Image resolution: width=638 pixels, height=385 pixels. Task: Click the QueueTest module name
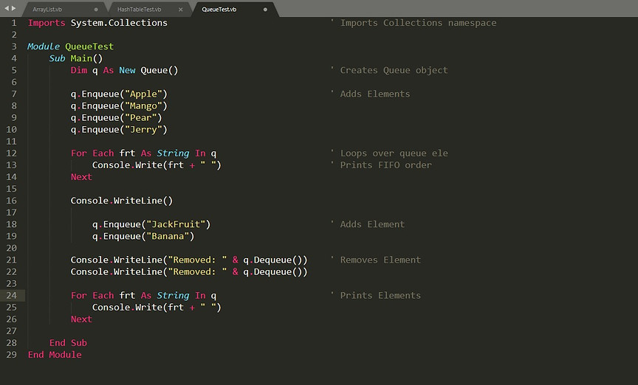(89, 46)
